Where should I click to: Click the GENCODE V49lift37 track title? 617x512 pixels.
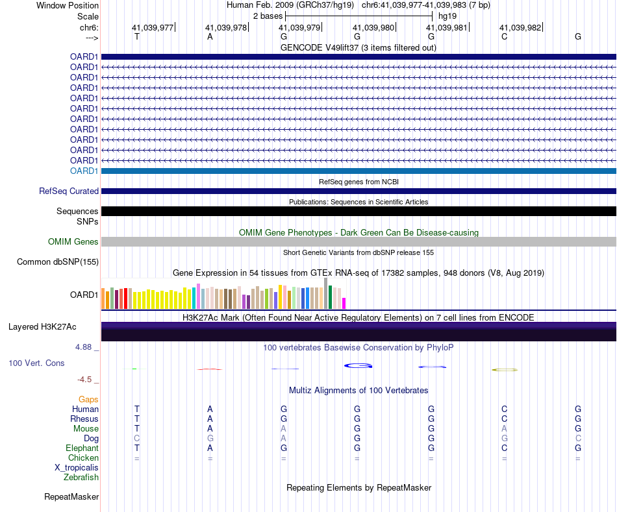click(x=358, y=47)
